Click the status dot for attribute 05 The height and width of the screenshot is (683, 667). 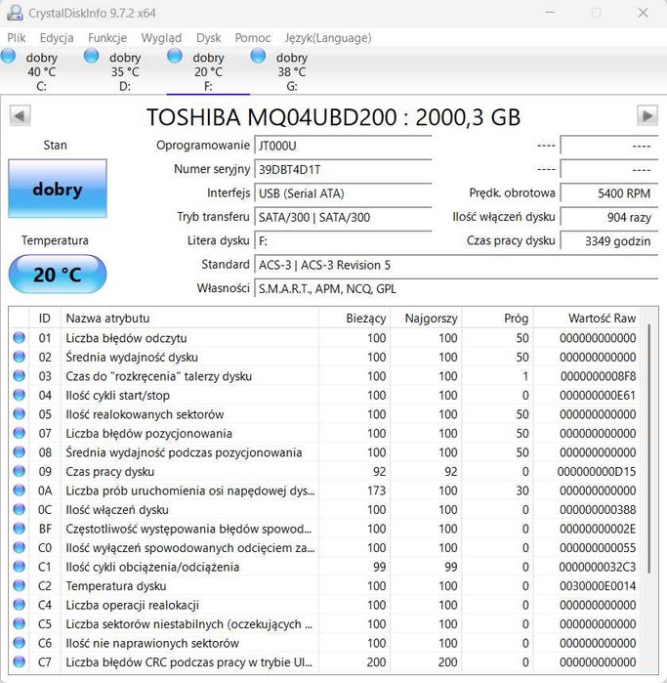(x=20, y=414)
